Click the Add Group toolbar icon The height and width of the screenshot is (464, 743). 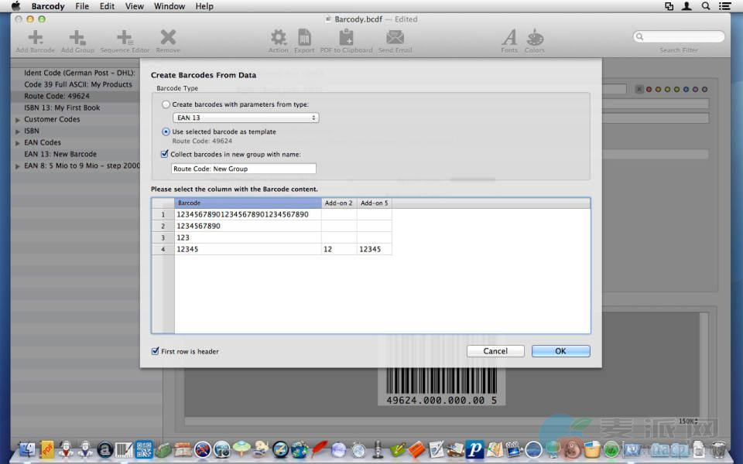[77, 38]
